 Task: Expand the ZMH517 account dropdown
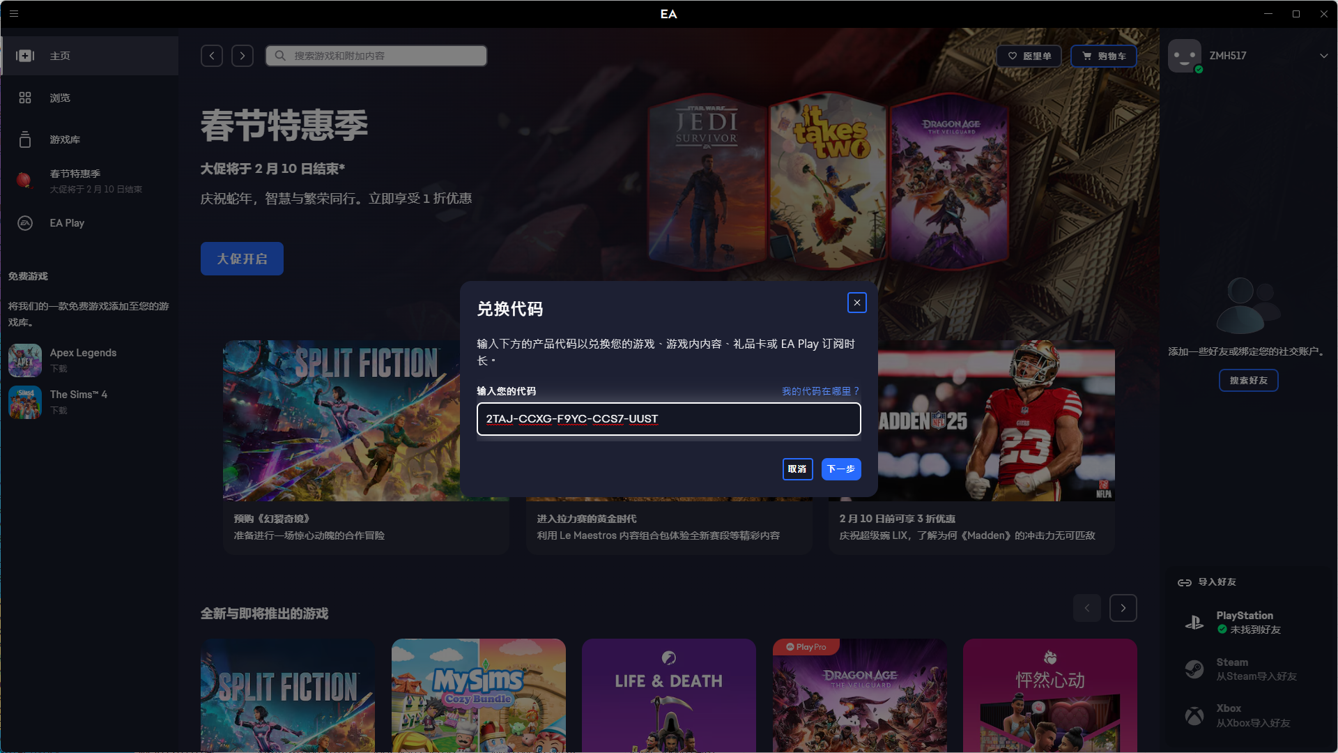(1323, 56)
